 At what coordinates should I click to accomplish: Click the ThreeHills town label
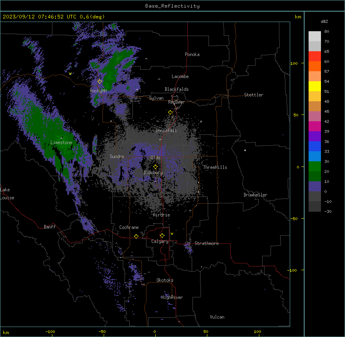(215, 167)
